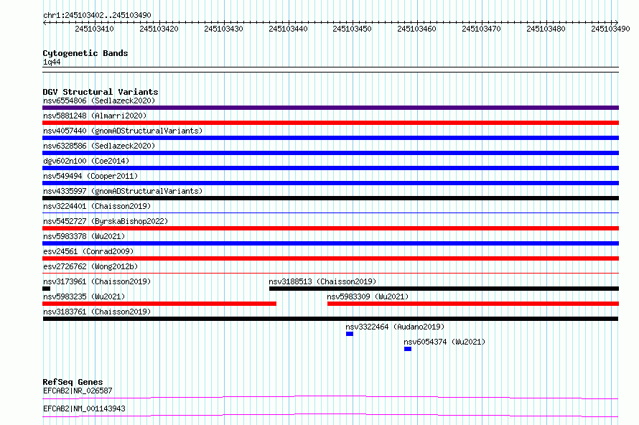The image size is (639, 425).
Task: Select the 1q44 cytogenetic band label
Action: (52, 62)
